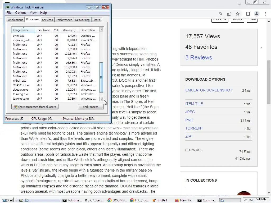Select the inkball.exe process row
The width and height of the screenshot is (271, 203).
[55, 81]
